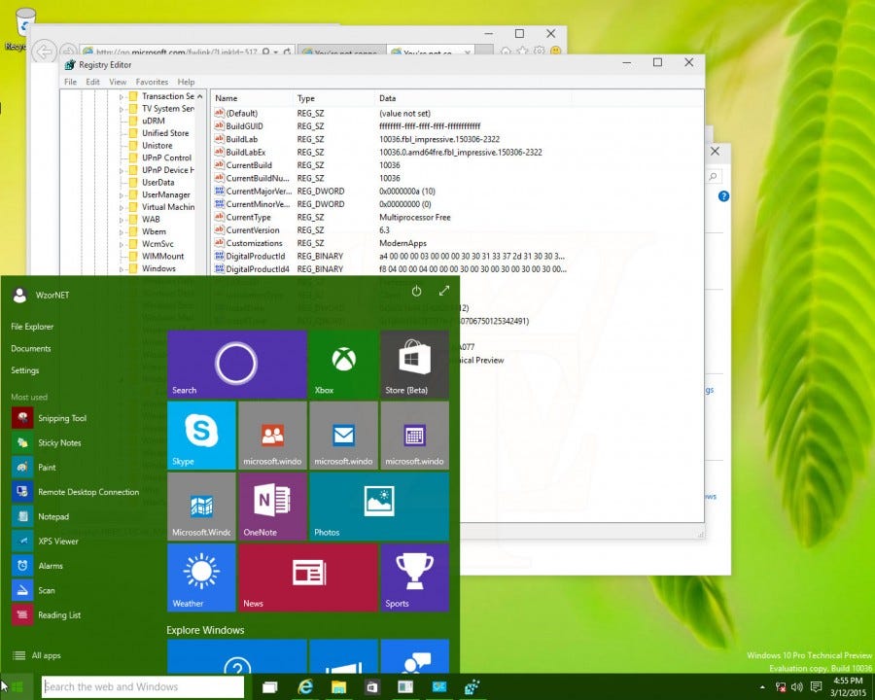Open the Xbox tile

(x=342, y=364)
